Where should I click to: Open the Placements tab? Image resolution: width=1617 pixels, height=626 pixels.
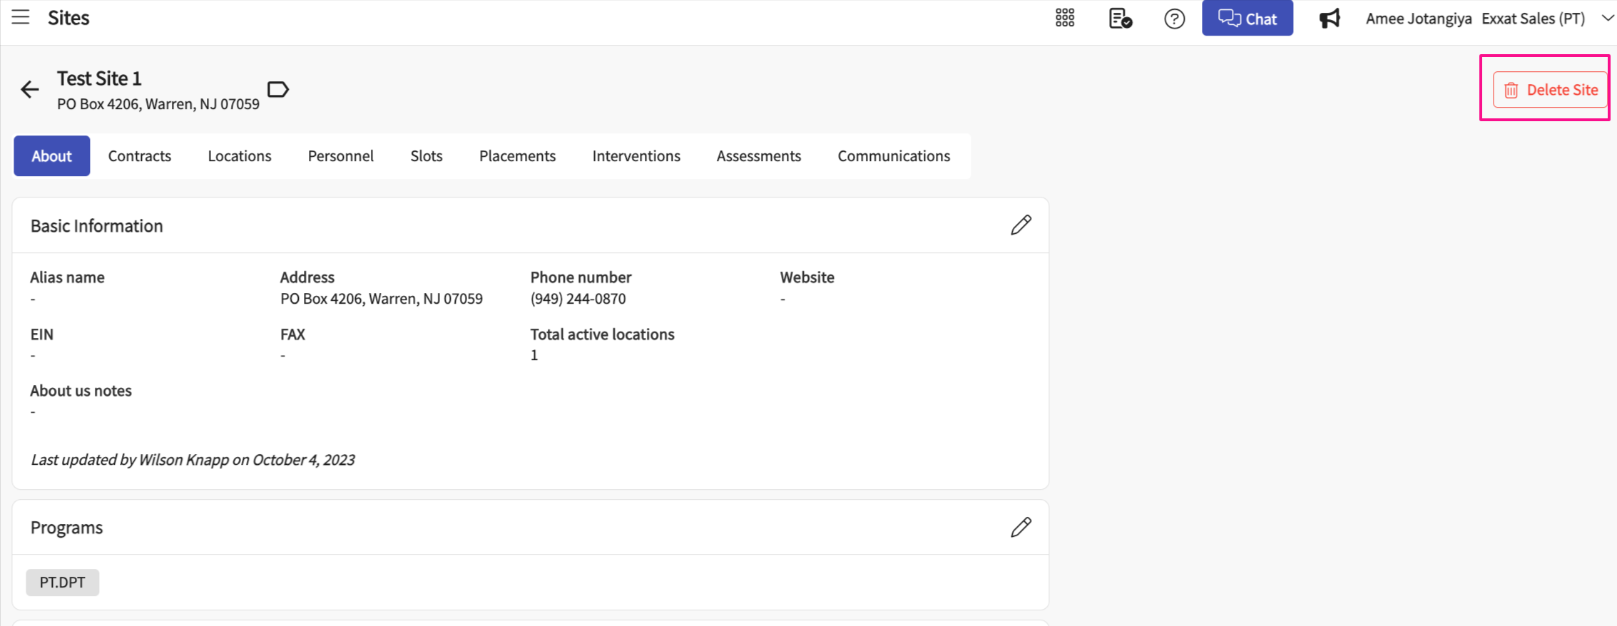pyautogui.click(x=517, y=156)
